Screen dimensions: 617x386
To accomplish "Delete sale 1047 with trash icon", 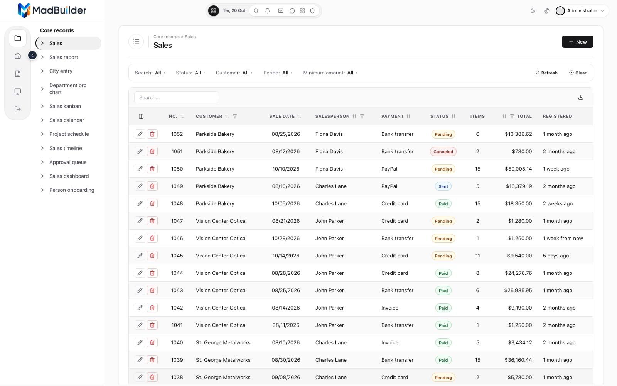I will click(x=152, y=221).
